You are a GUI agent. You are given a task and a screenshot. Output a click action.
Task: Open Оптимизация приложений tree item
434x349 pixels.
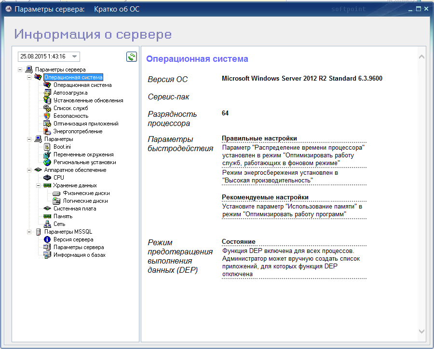coord(86,124)
